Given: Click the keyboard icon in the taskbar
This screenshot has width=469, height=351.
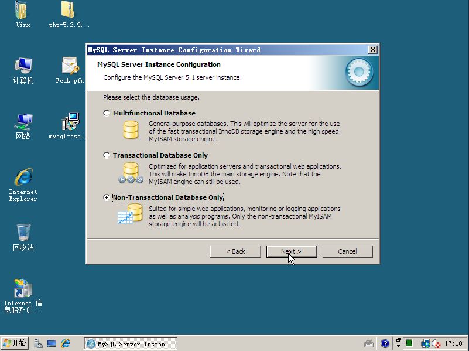Looking at the screenshot, I should coord(369,343).
